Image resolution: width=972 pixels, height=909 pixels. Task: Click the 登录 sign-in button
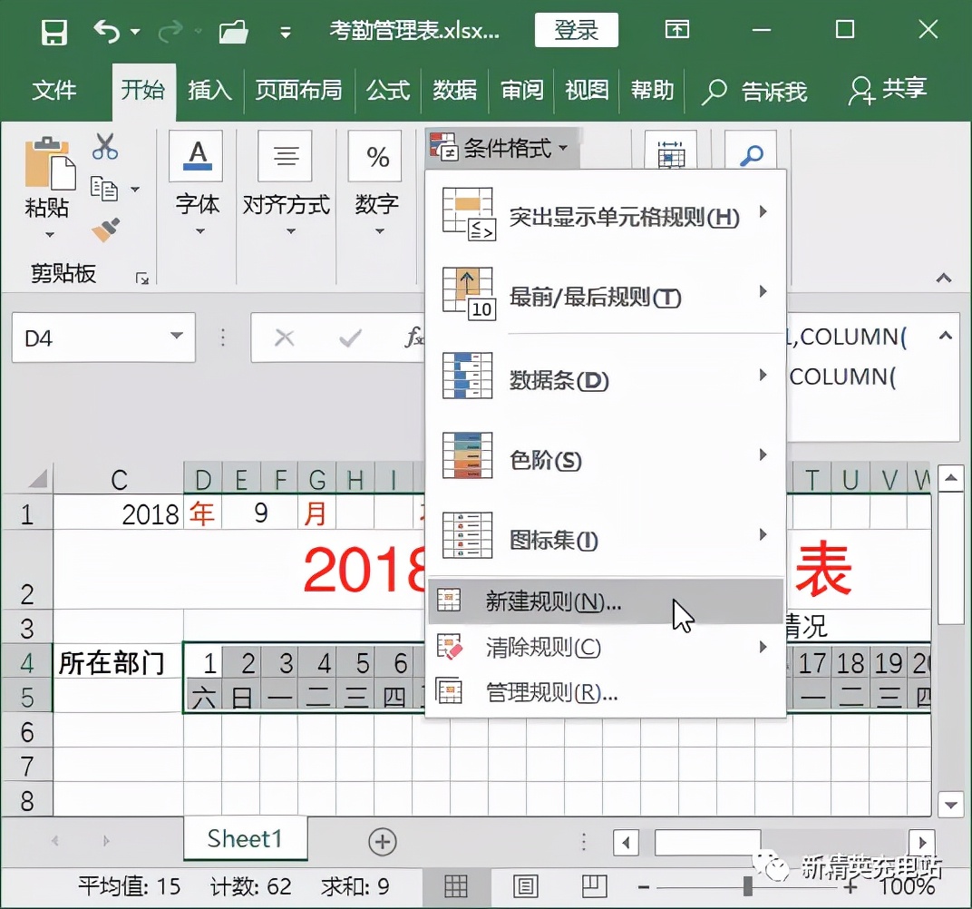coord(576,30)
